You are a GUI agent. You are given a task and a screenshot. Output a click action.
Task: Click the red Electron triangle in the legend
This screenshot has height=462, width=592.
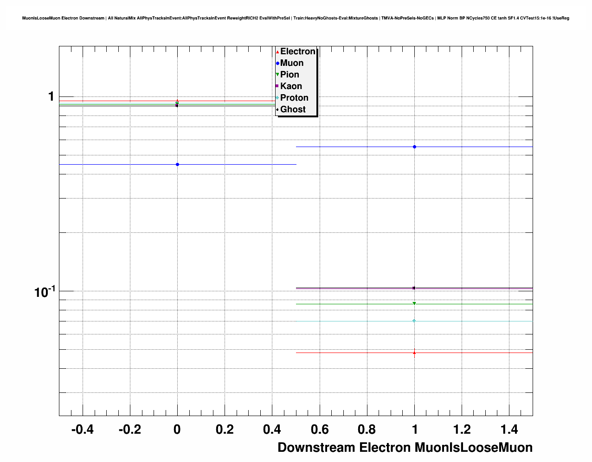[x=277, y=52]
